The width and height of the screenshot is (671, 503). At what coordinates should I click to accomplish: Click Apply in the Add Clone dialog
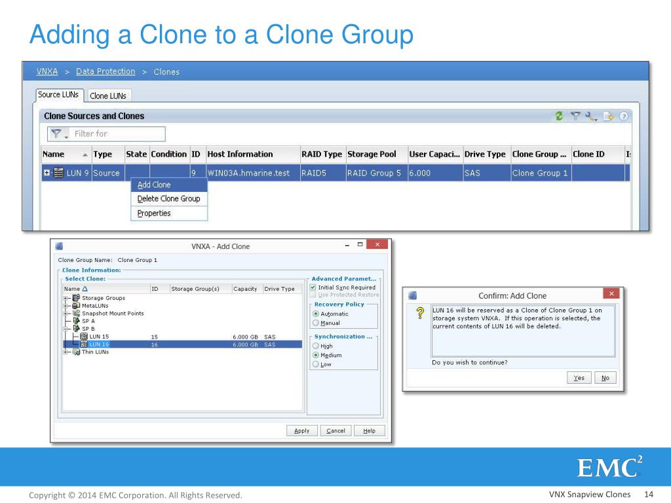tap(301, 431)
